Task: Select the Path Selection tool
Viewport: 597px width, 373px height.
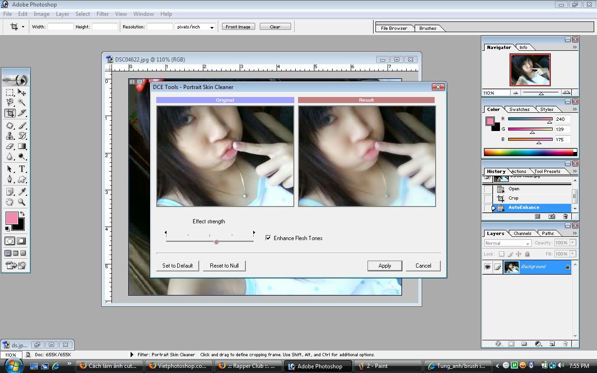Action: tap(10, 169)
